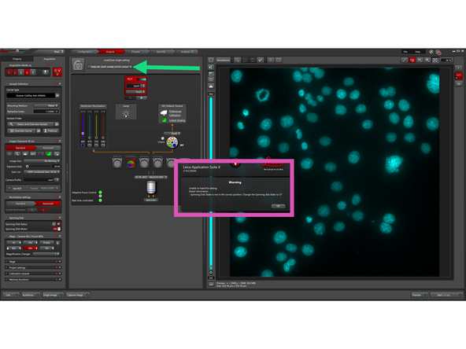This screenshot has height=349, width=466.
Task: Toggle the z acquisition dimension button
Action: coord(20,72)
